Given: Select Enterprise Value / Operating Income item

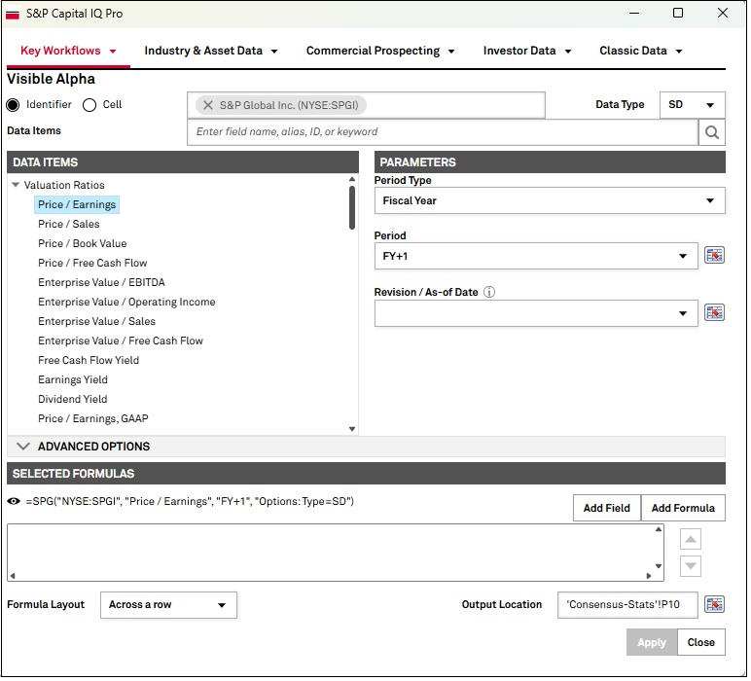Looking at the screenshot, I should (127, 304).
